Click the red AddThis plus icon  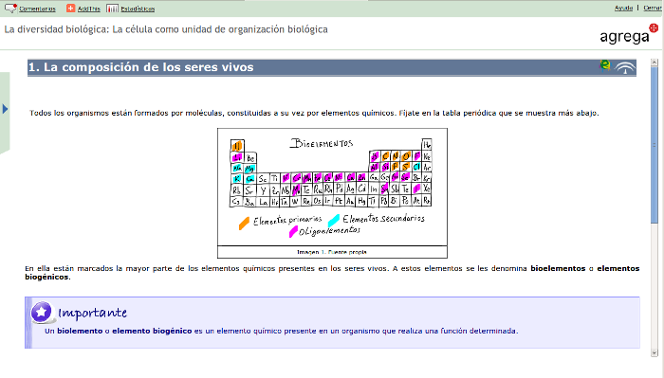pyautogui.click(x=71, y=8)
